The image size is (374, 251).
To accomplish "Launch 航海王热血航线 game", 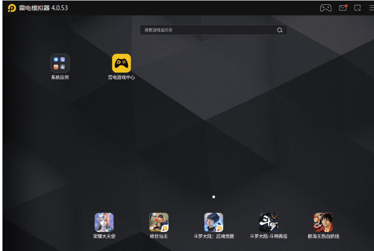I will coord(323,222).
